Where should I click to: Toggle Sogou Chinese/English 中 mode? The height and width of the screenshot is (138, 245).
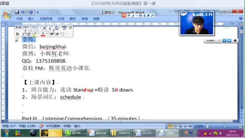click(129, 15)
